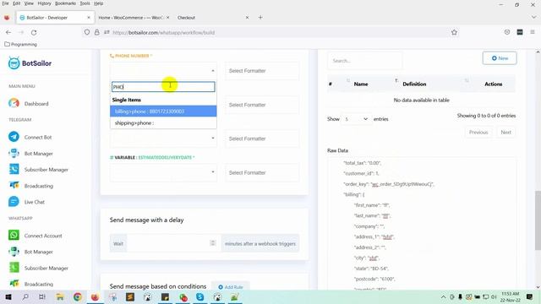Switch to the Home WooCommerce tab
This screenshot has height=304, width=541.
131,17
